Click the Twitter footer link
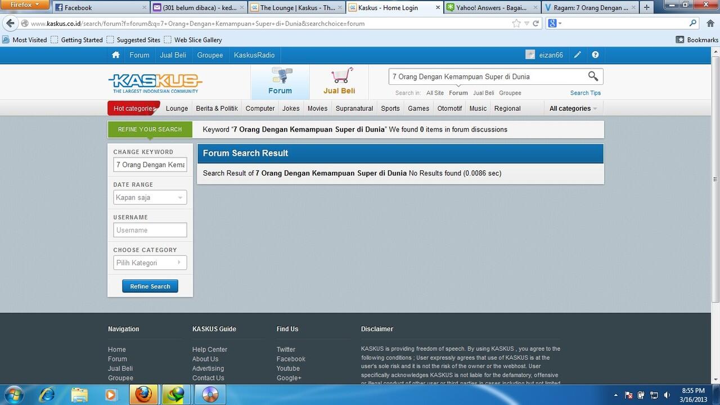This screenshot has width=720, height=405. tap(286, 349)
